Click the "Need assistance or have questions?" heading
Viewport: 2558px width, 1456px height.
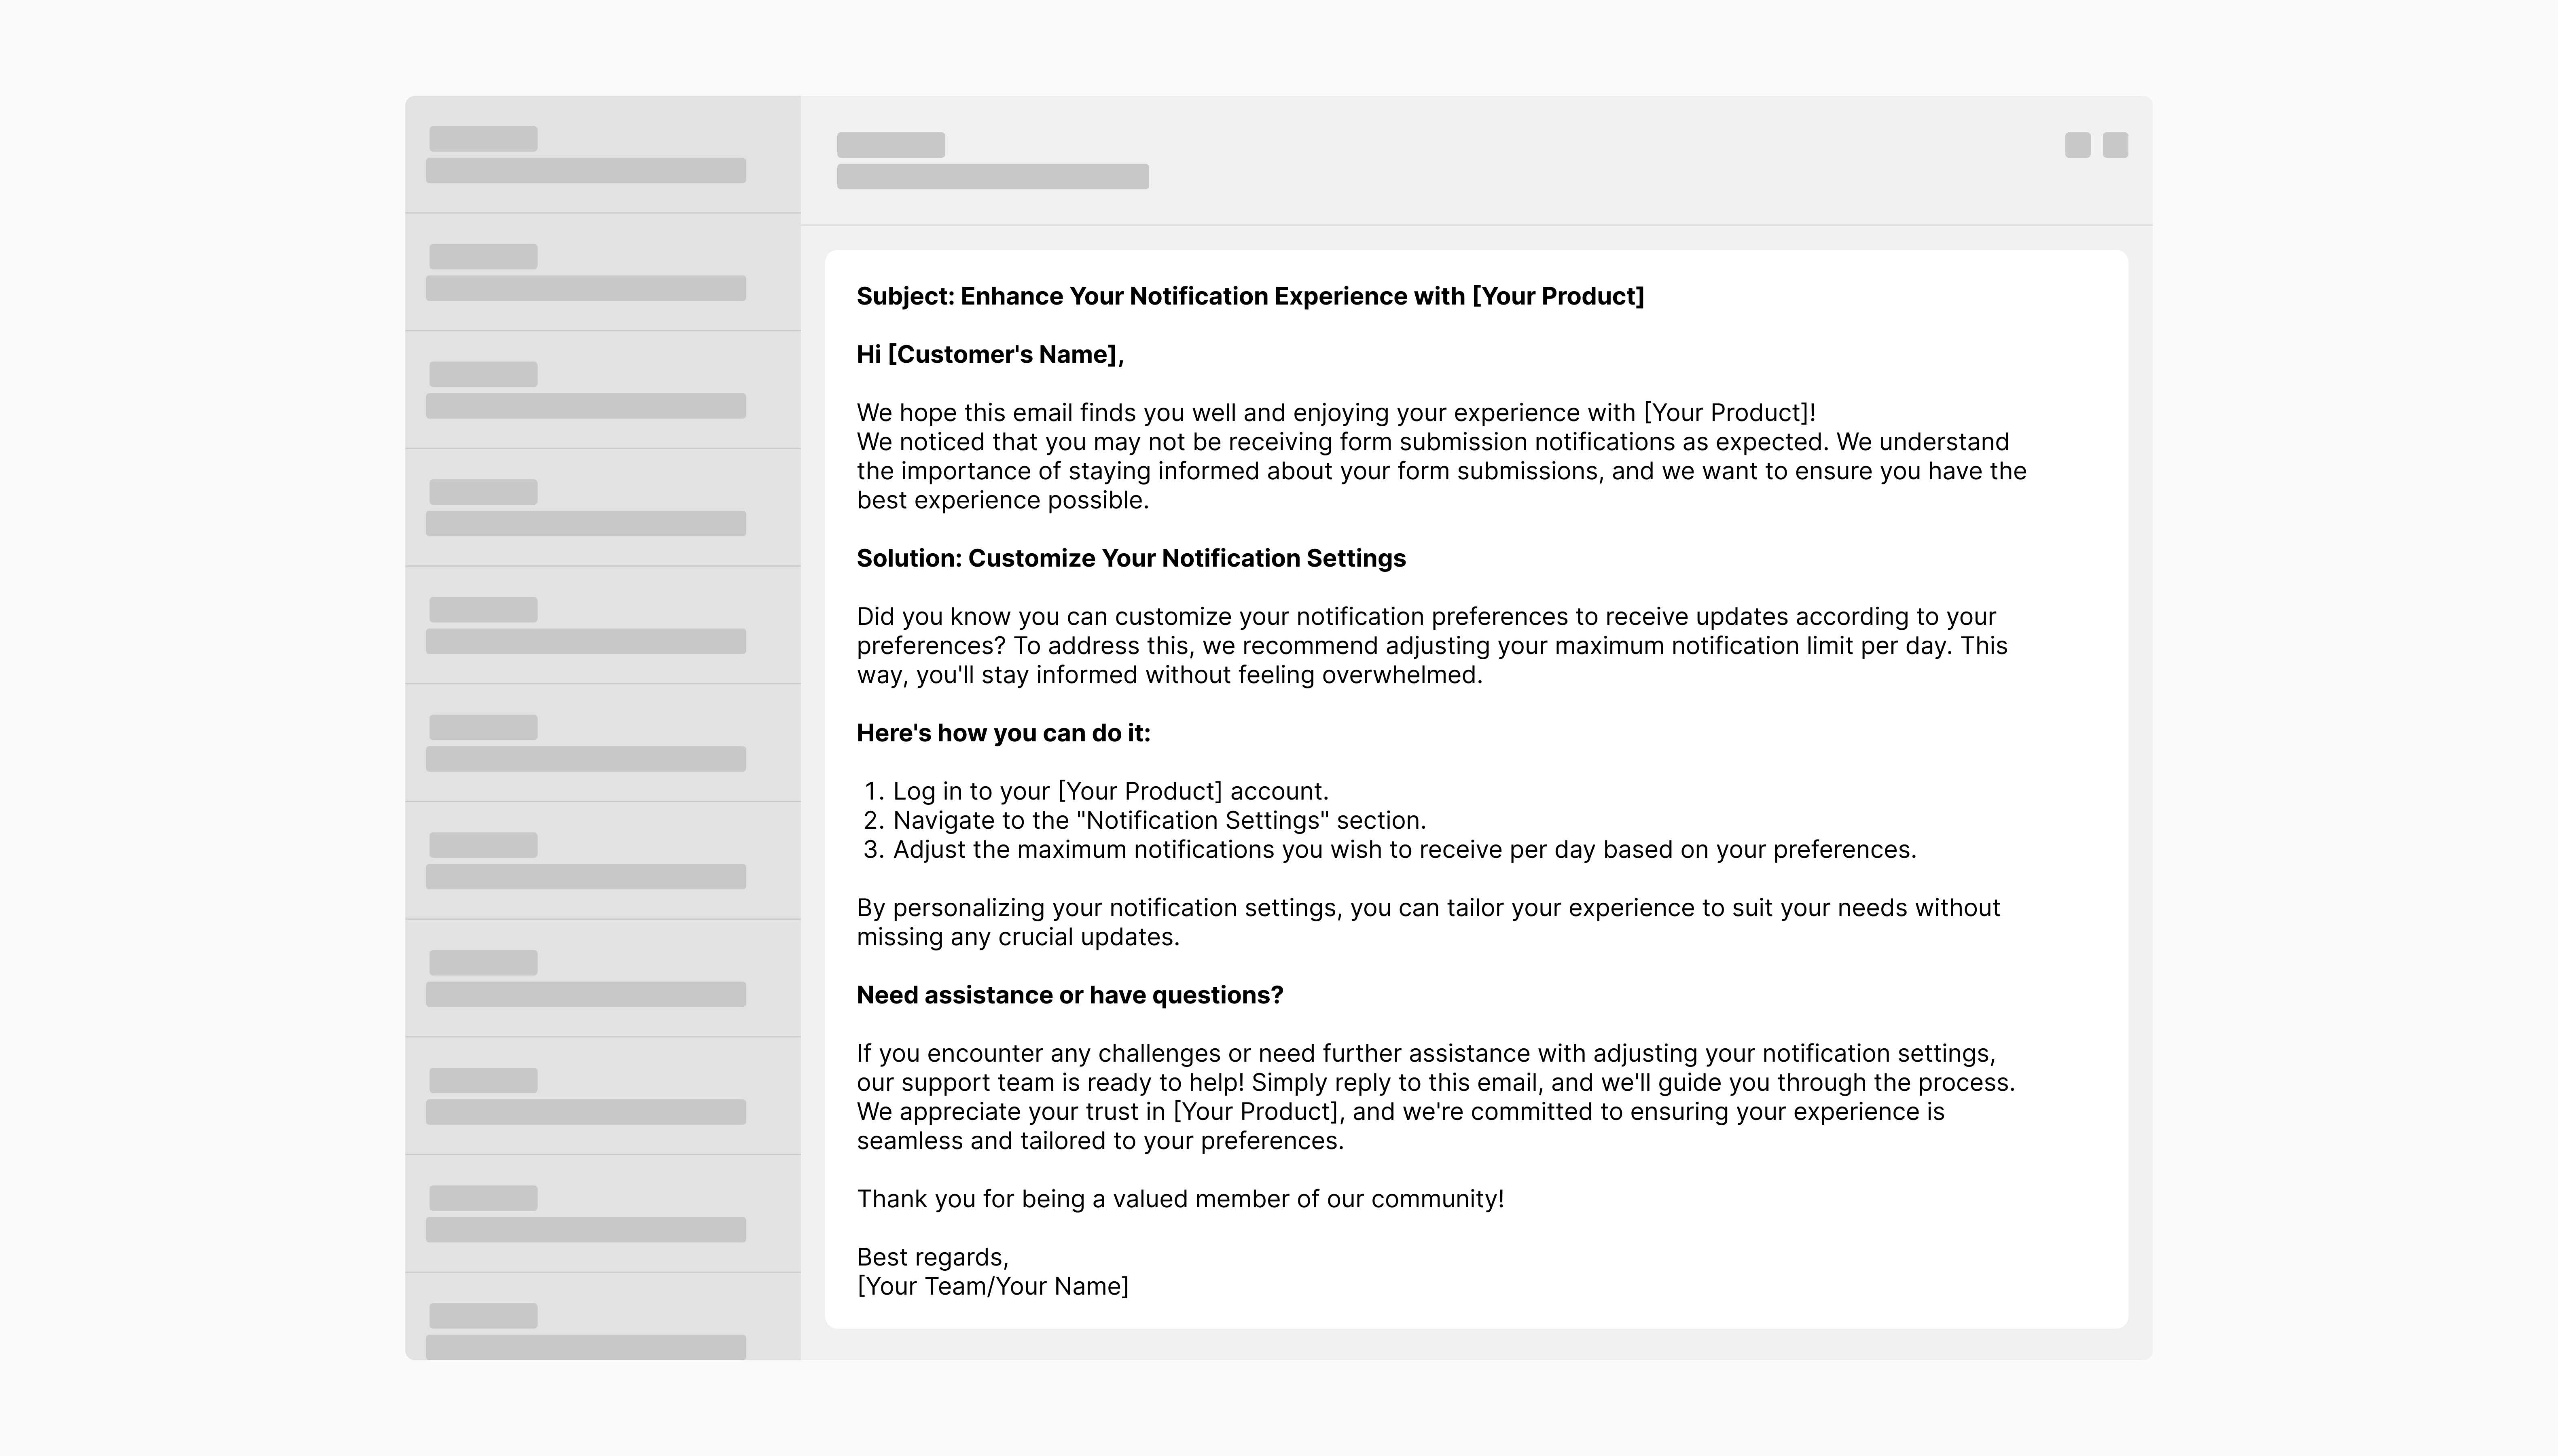tap(1069, 995)
